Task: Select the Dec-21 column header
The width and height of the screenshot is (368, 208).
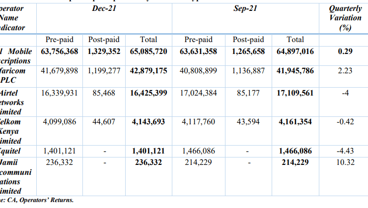Action: coord(104,8)
